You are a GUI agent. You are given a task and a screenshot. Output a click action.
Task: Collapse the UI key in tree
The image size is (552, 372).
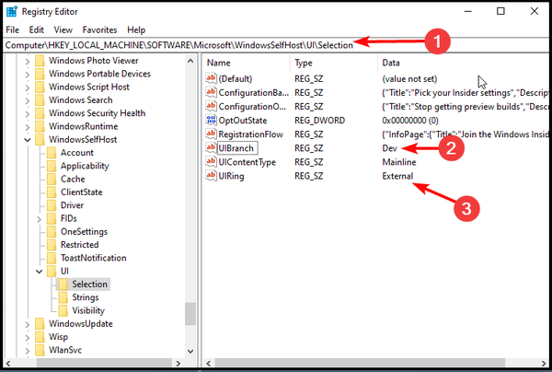point(39,272)
